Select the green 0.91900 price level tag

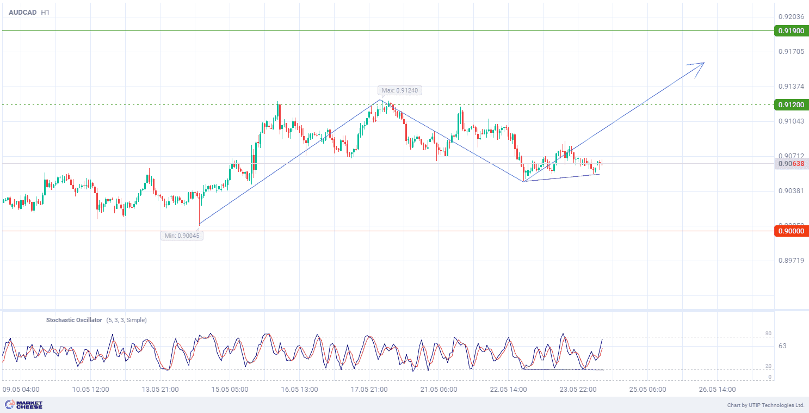pyautogui.click(x=791, y=31)
